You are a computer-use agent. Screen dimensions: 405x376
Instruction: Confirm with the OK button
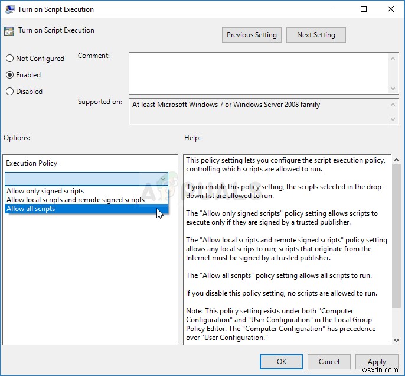click(281, 361)
